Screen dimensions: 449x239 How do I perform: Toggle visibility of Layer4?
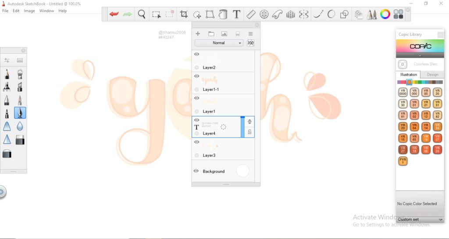coord(196,120)
